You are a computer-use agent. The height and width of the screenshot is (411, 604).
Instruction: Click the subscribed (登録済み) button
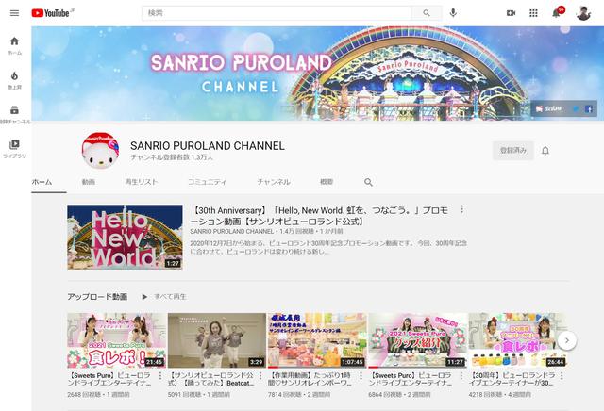(x=513, y=151)
